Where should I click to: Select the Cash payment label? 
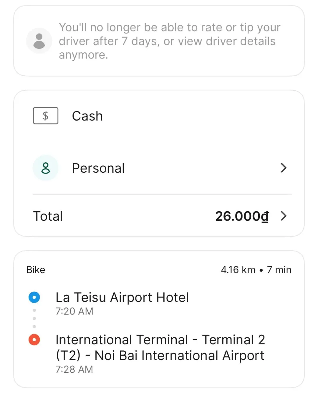(x=87, y=116)
